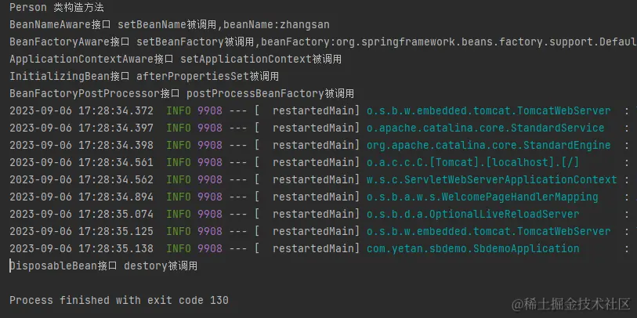The width and height of the screenshot is (637, 318).
Task: Click timestamp 17:28:35.074 log entry
Action: [81, 214]
